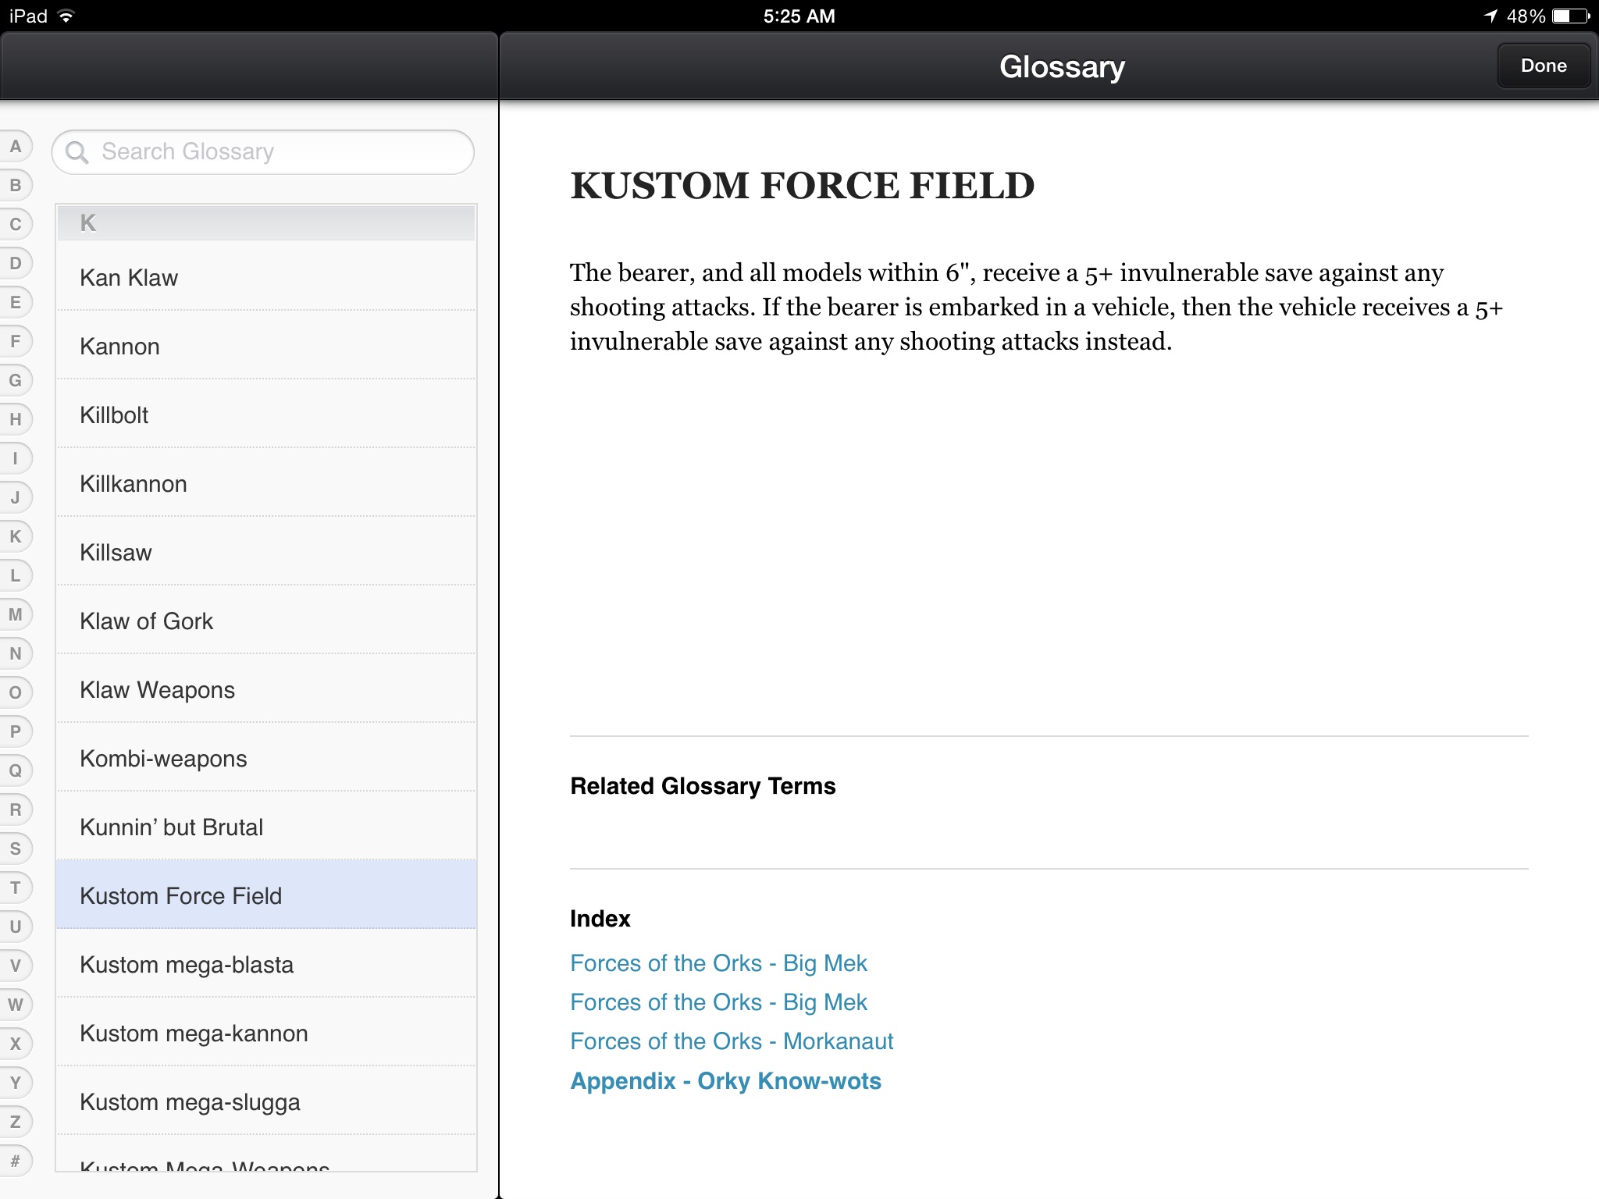Tap the magnifying glass search icon

point(77,151)
